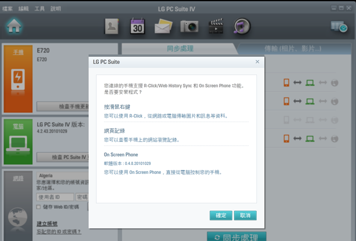Go to the Home screen icon

click(14, 26)
